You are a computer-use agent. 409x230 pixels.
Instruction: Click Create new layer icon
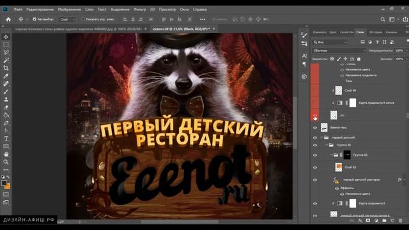[392, 220]
